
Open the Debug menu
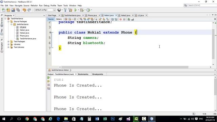coord(46,5)
